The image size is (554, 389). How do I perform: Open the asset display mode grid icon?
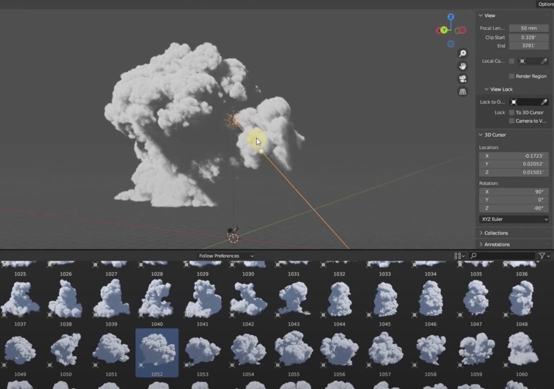tap(458, 256)
